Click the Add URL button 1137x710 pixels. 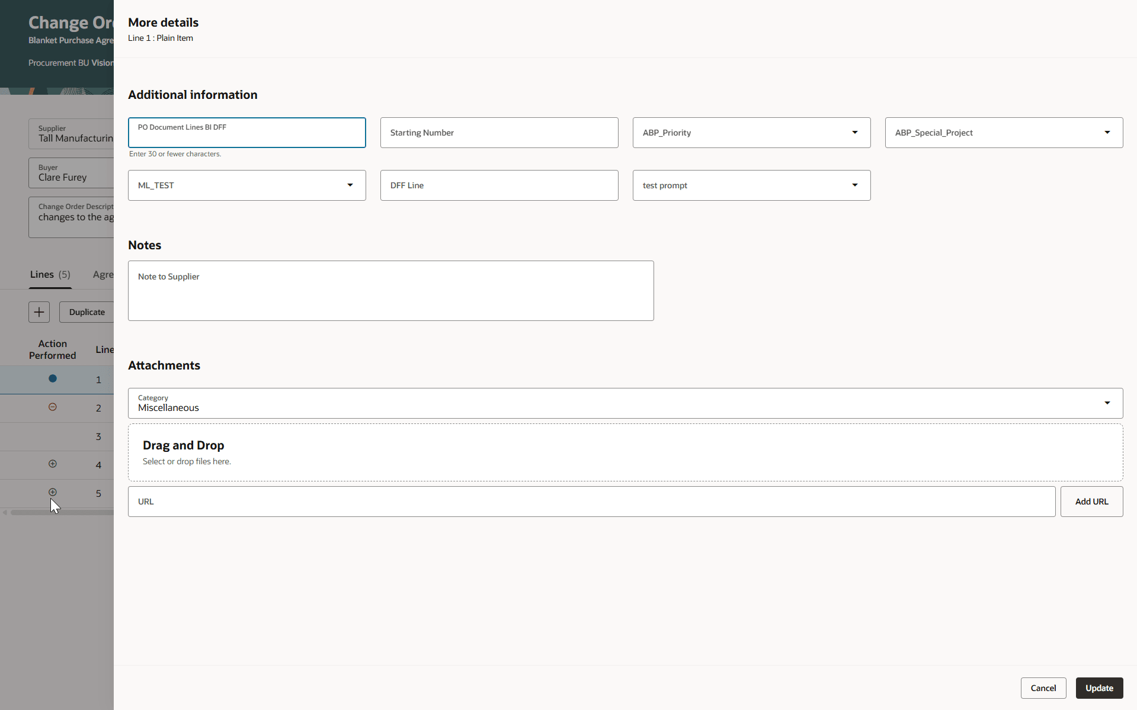click(x=1091, y=502)
